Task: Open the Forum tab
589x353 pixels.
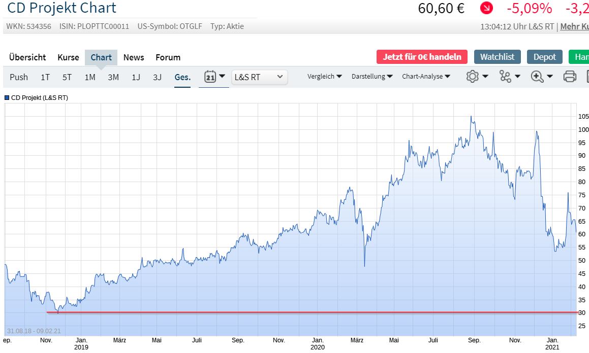Action: pyautogui.click(x=168, y=57)
